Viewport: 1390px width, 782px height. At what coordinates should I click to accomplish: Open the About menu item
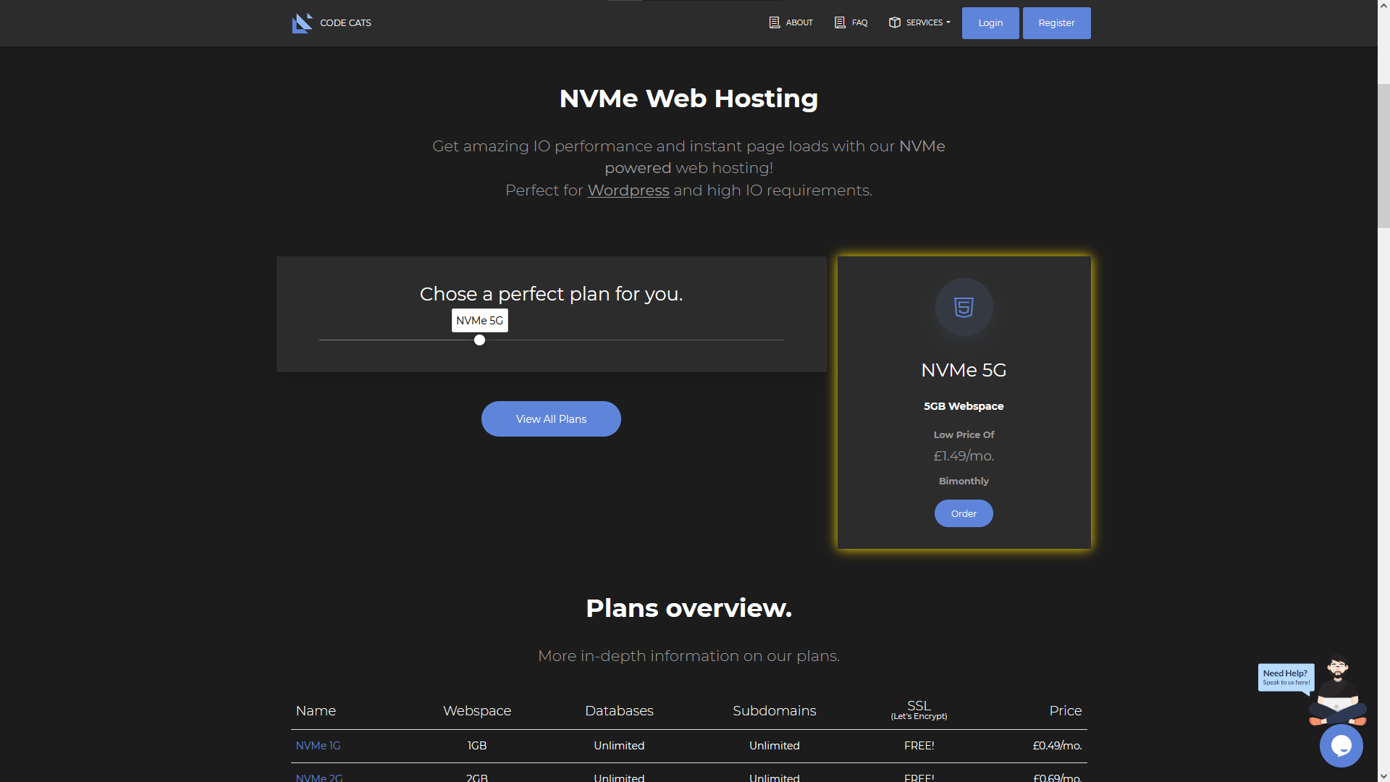tap(791, 22)
